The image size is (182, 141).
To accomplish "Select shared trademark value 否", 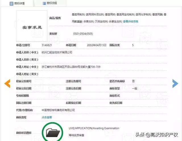I will point(133,81).
